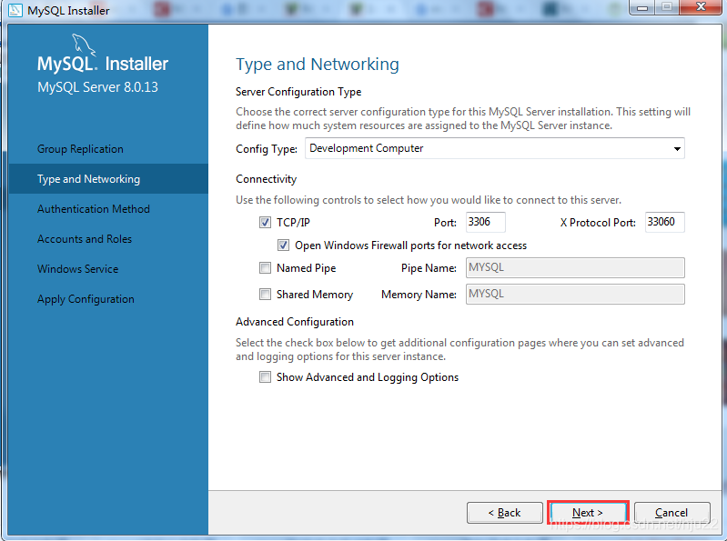Click the 'Server Configuration Type' section label

(x=298, y=92)
